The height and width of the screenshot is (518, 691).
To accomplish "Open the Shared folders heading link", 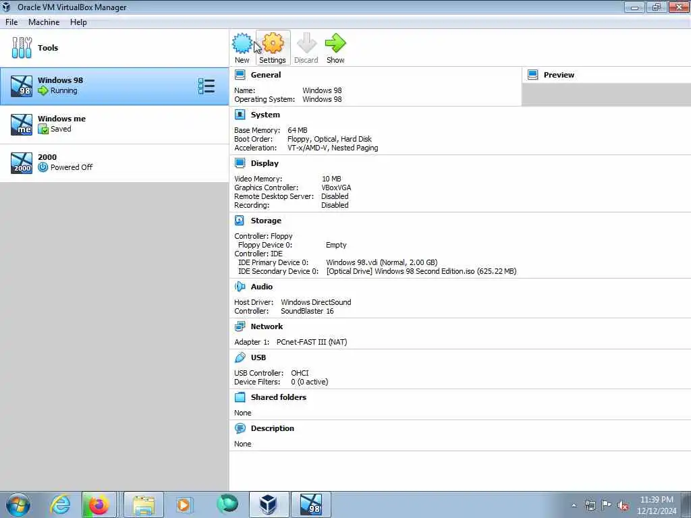I will (279, 397).
